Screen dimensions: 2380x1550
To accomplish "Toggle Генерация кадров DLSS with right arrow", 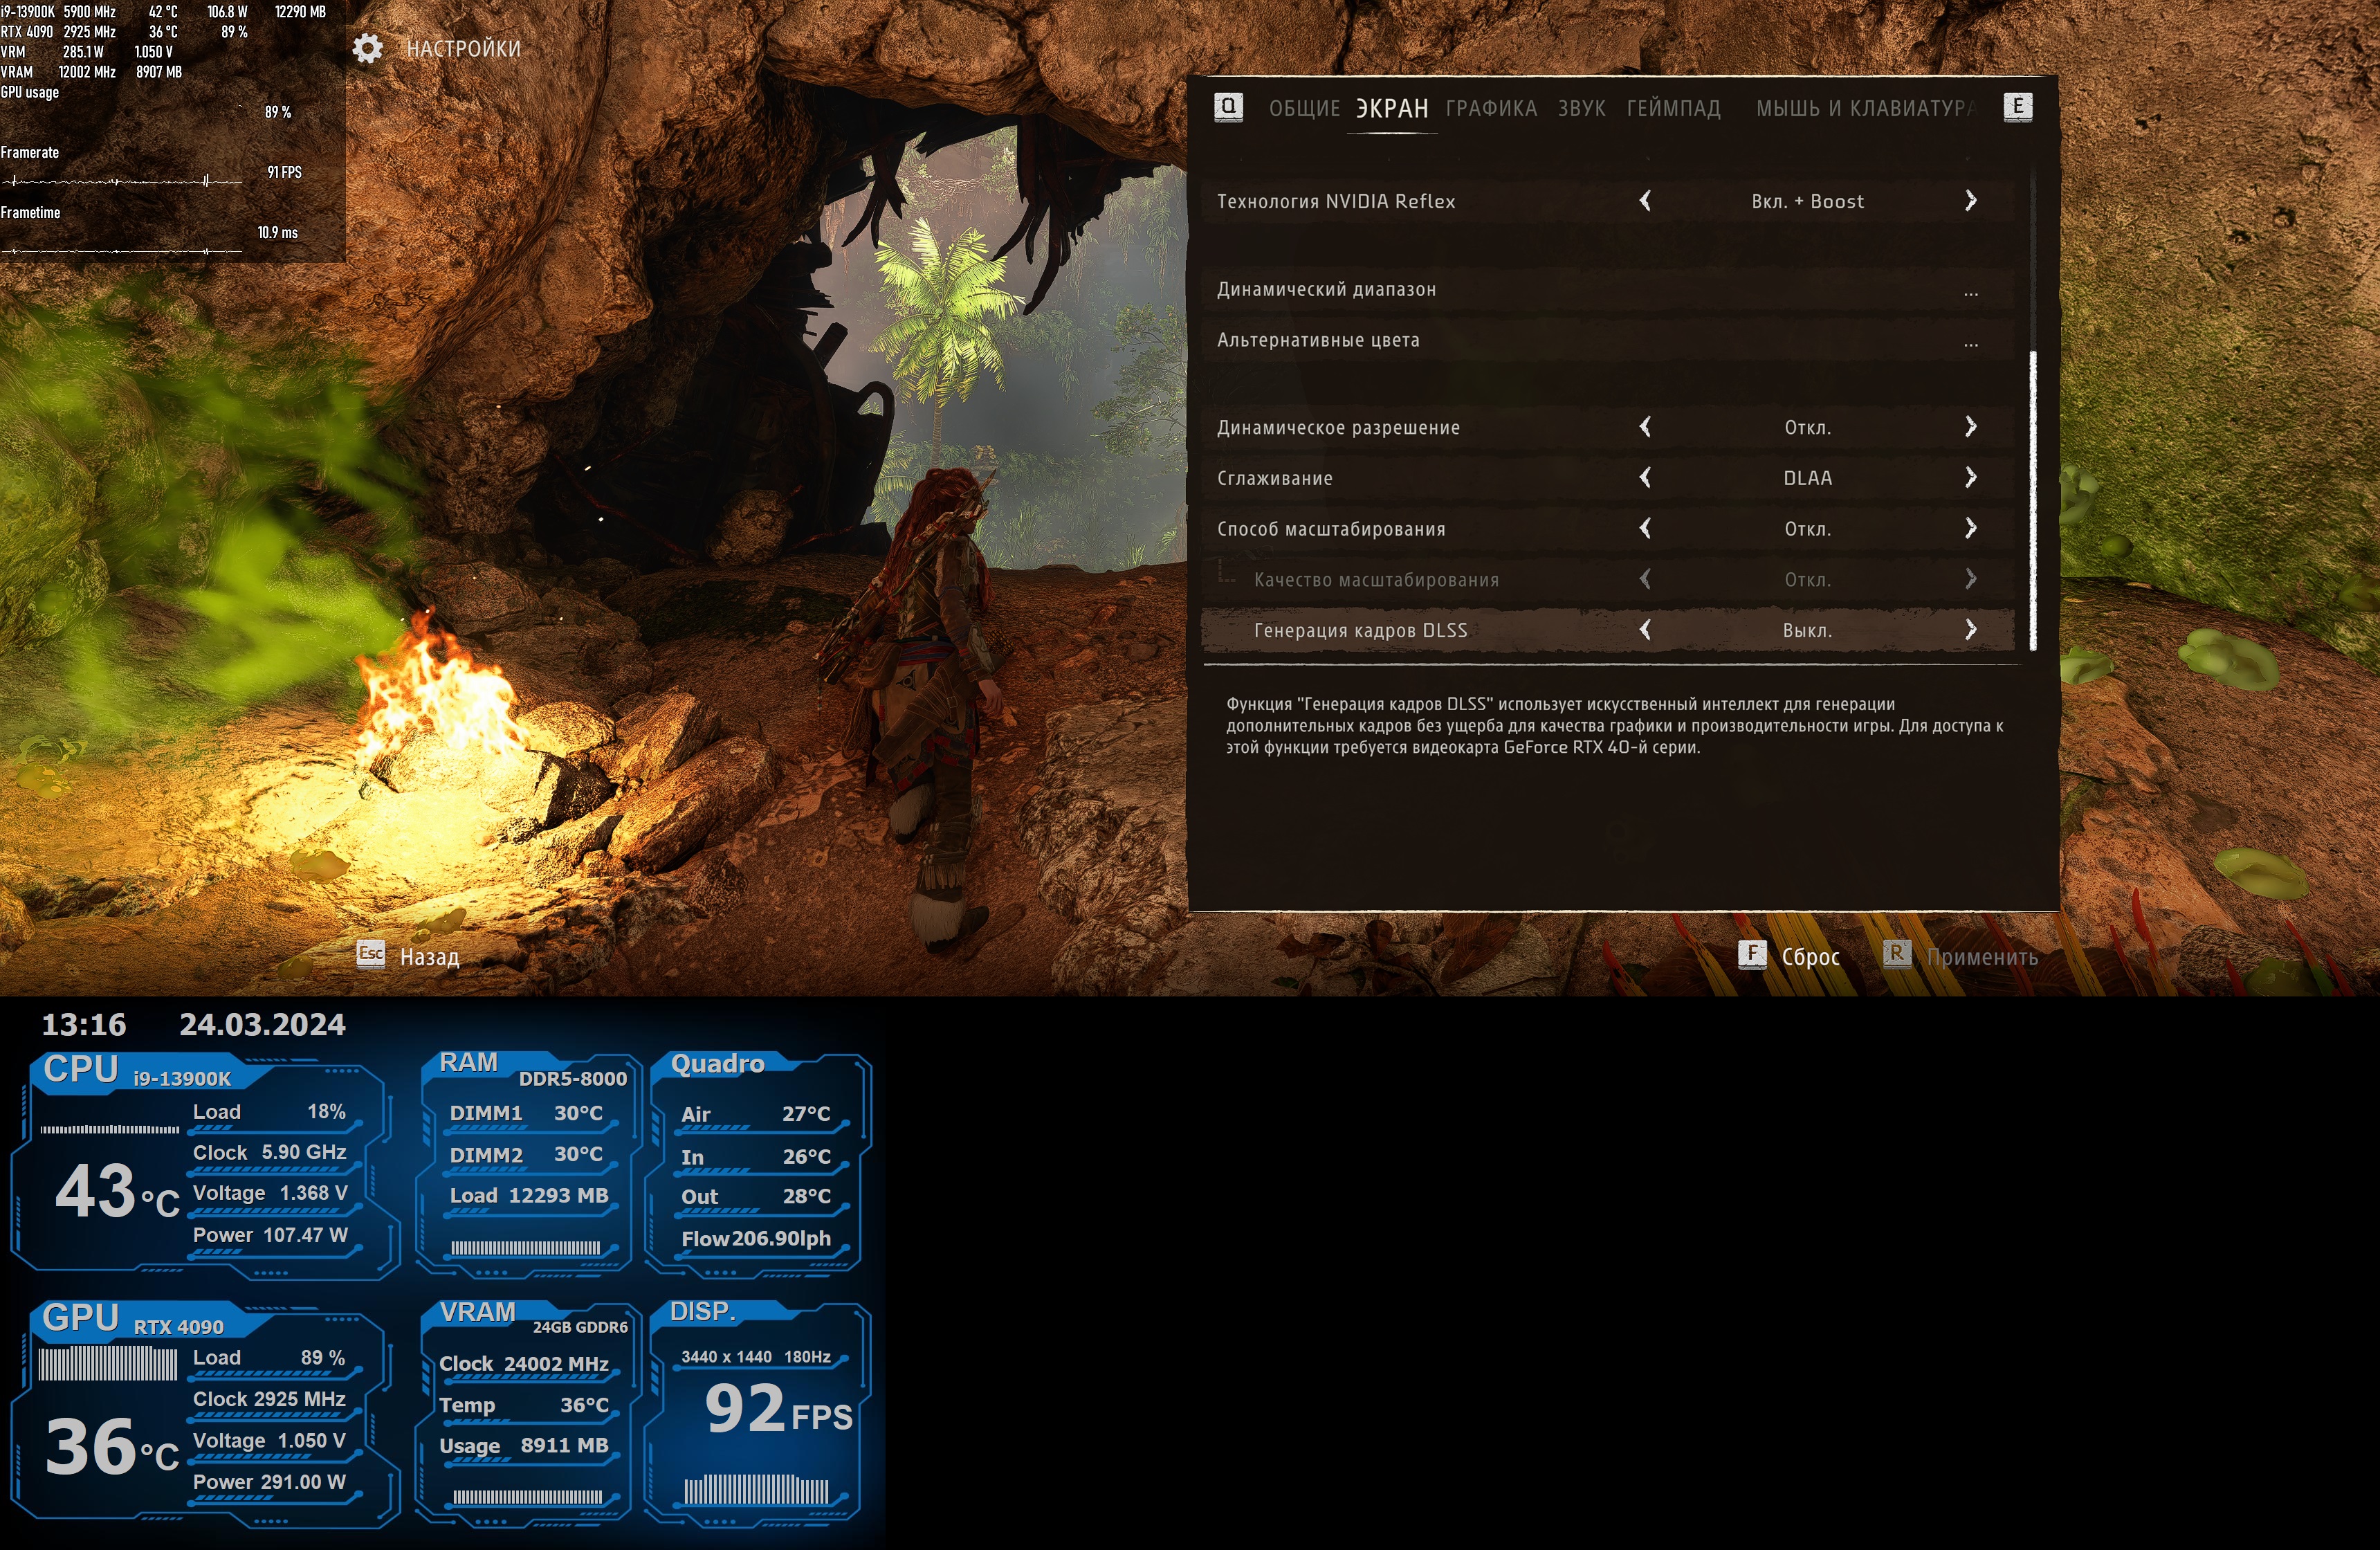I will 1970,630.
